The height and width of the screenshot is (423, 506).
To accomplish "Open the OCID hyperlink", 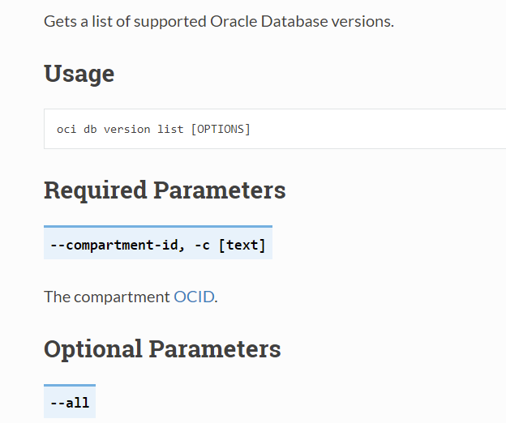I will click(194, 297).
